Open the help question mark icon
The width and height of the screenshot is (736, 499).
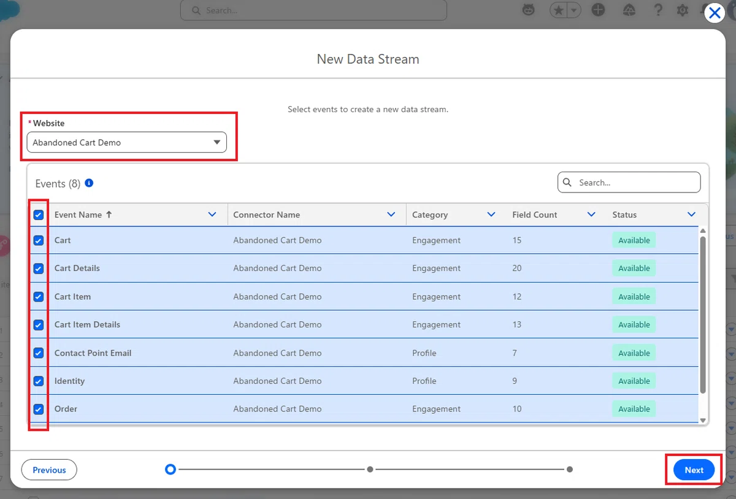click(658, 10)
